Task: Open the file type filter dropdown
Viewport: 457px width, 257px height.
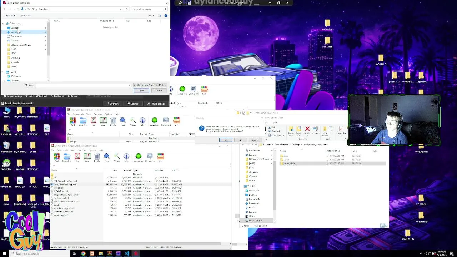Action: 150,85
